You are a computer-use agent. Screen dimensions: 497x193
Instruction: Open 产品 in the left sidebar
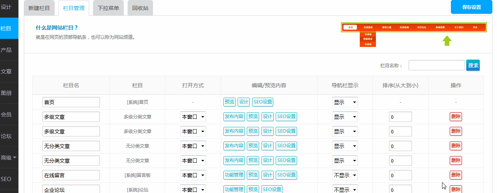[7, 50]
